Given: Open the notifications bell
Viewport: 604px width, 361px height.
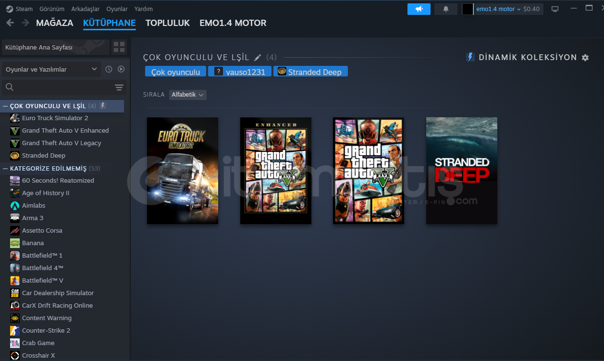Looking at the screenshot, I should [446, 9].
